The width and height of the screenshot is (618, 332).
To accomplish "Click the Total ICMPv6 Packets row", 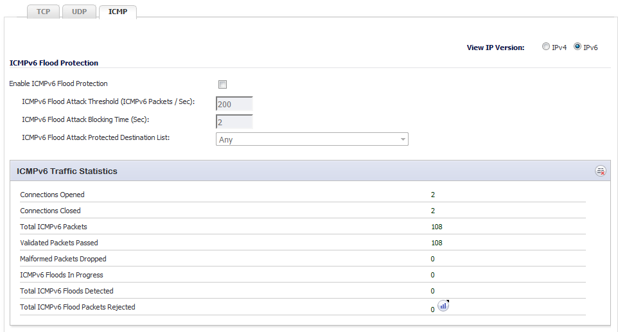I will coord(303,227).
